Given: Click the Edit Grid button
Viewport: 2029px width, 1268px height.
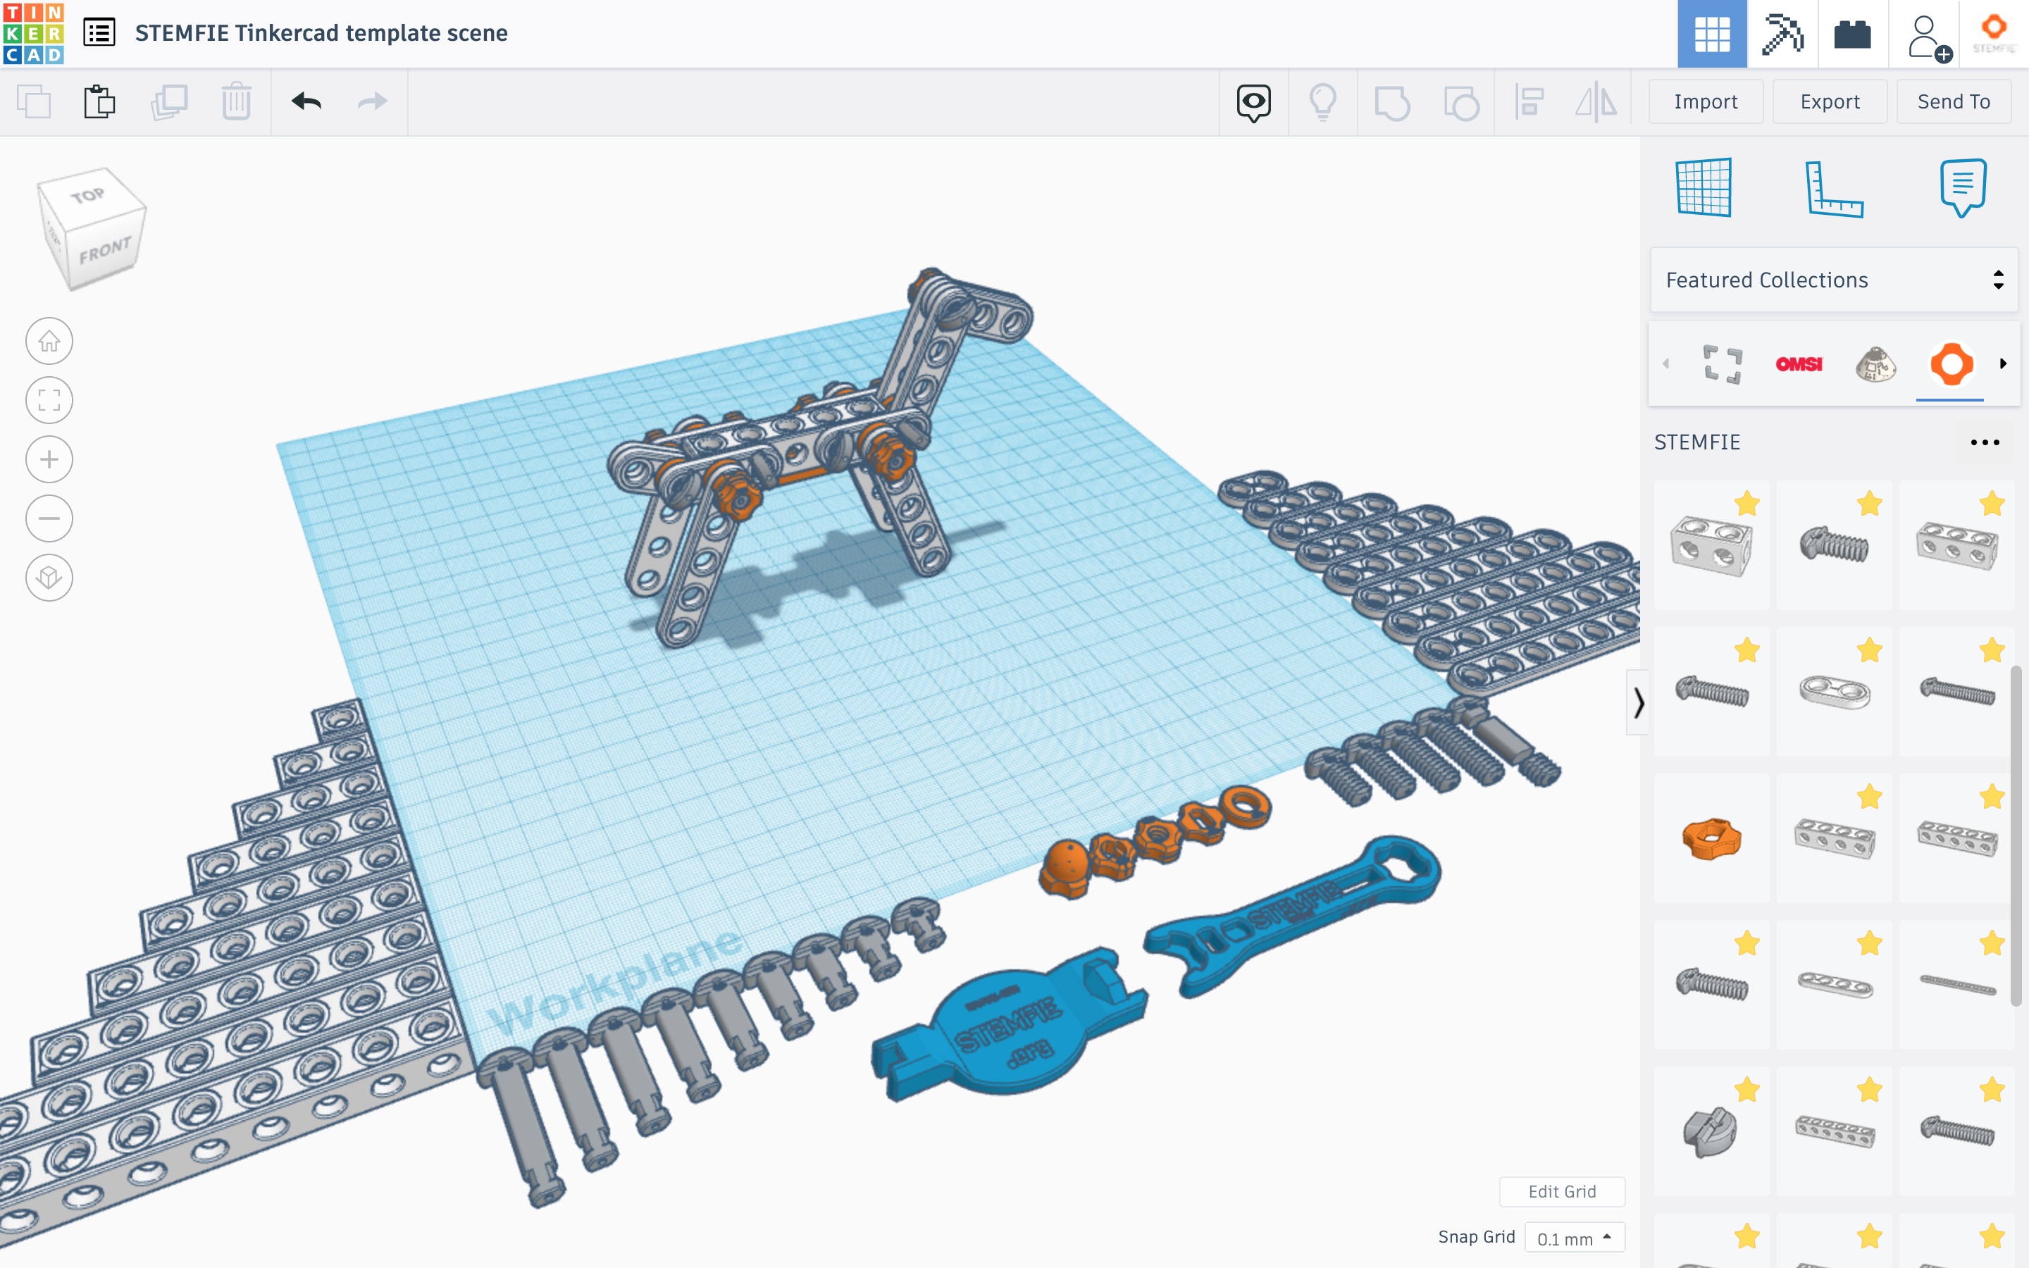Looking at the screenshot, I should pos(1562,1191).
